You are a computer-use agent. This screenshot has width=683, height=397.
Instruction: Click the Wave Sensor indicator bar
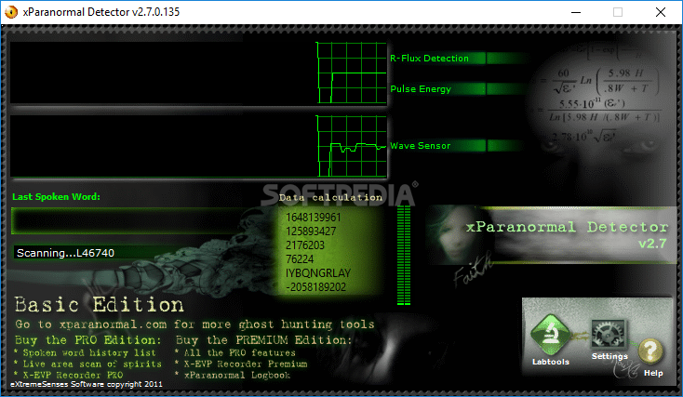460,145
